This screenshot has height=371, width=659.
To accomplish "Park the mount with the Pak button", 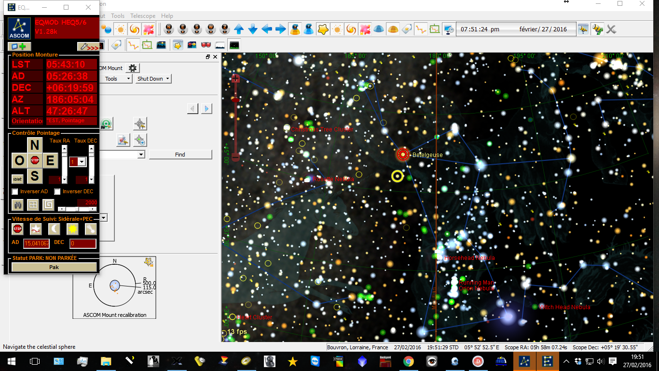I will click(x=54, y=267).
